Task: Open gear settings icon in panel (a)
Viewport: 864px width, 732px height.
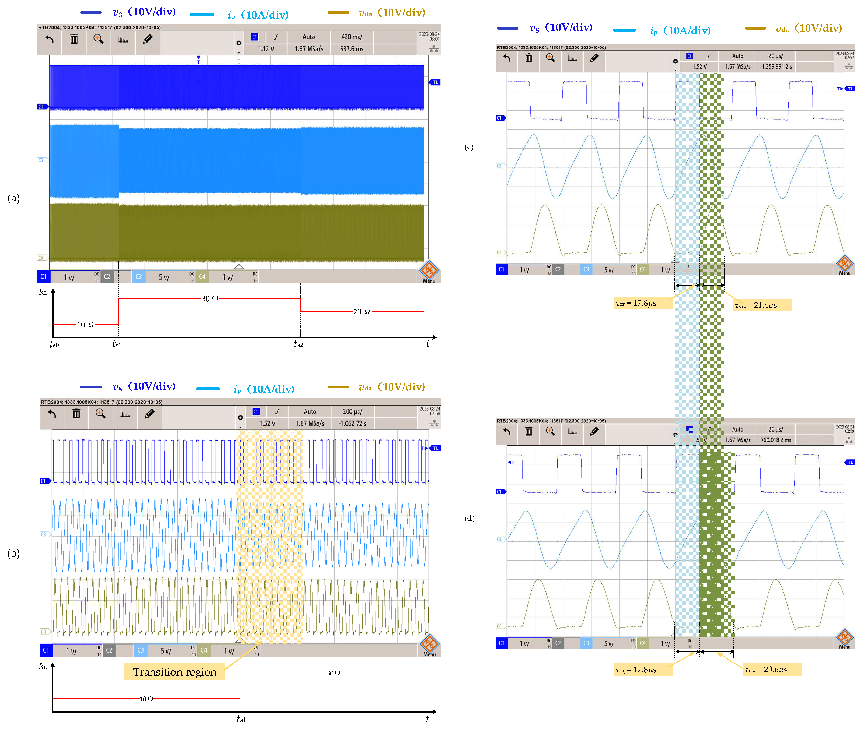Action: 239,43
